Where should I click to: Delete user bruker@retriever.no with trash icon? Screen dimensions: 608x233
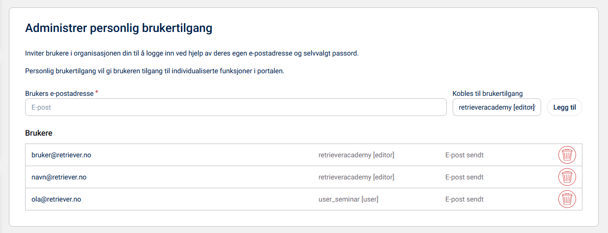click(x=567, y=155)
